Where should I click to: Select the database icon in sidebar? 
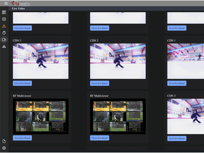[x=4, y=19]
